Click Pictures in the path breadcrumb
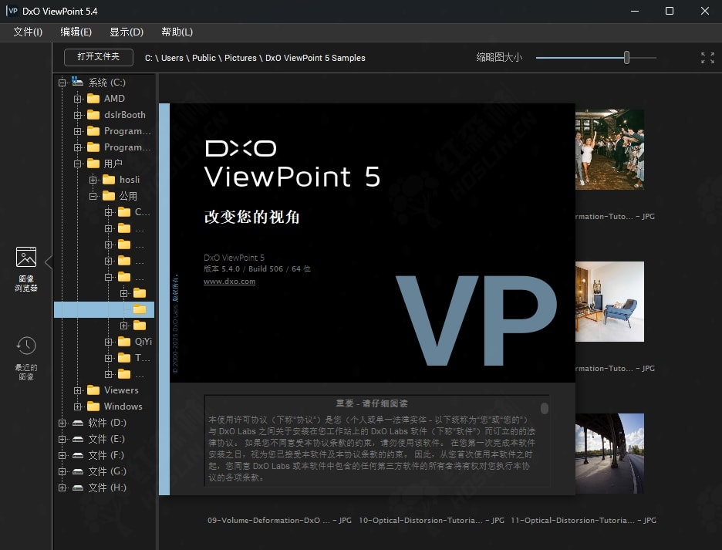Screen dimensions: 722x550 [241, 58]
